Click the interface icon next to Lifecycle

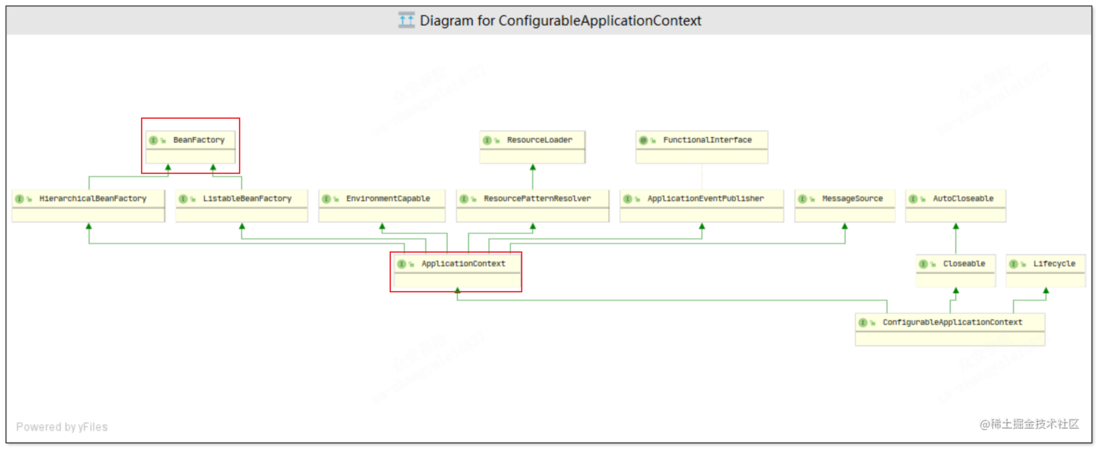[1014, 264]
